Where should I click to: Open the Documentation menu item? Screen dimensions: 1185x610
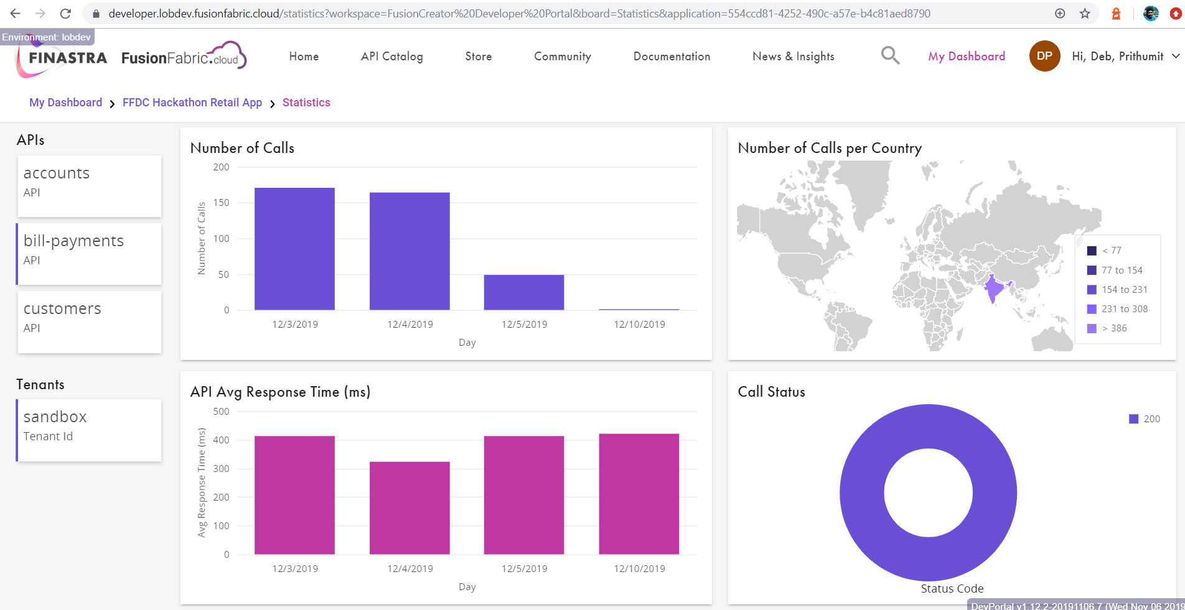pos(672,57)
